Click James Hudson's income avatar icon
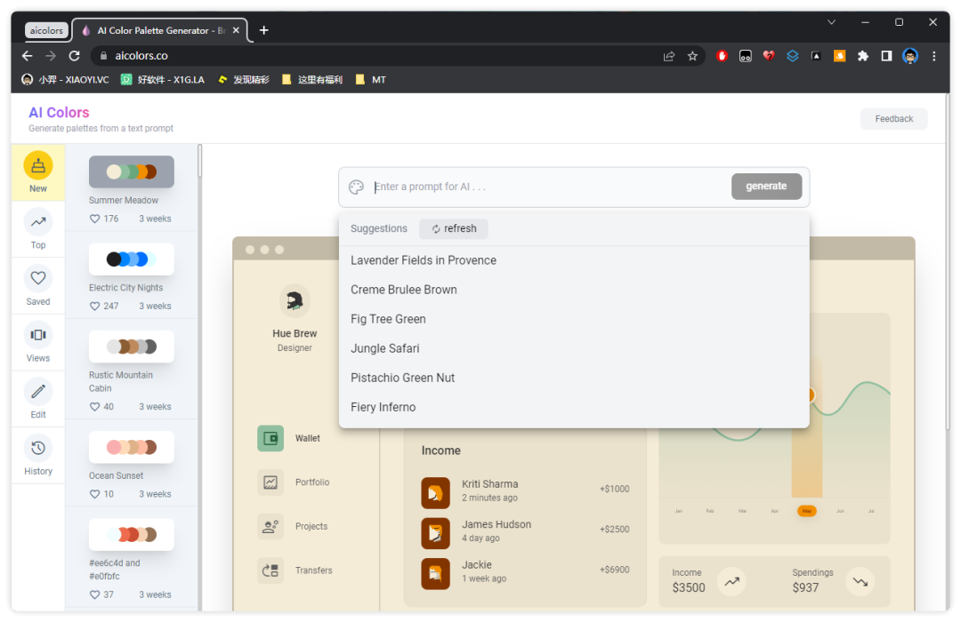Screen dimensions: 961x622 click(435, 533)
